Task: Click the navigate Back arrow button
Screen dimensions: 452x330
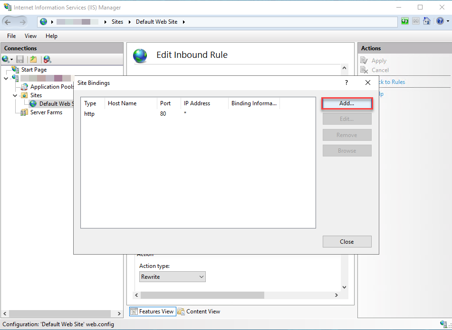Action: 8,22
